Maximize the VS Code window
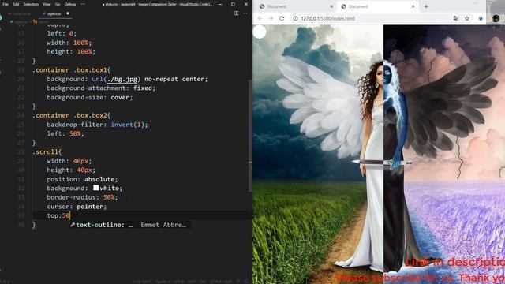Screen dimensions: 505x284 (x=234, y=4)
